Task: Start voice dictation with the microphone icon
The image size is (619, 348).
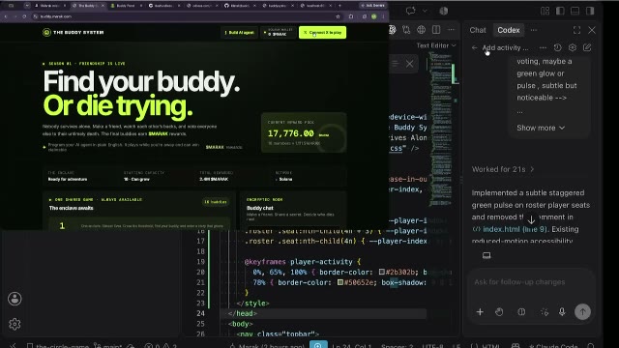Action: (562, 312)
